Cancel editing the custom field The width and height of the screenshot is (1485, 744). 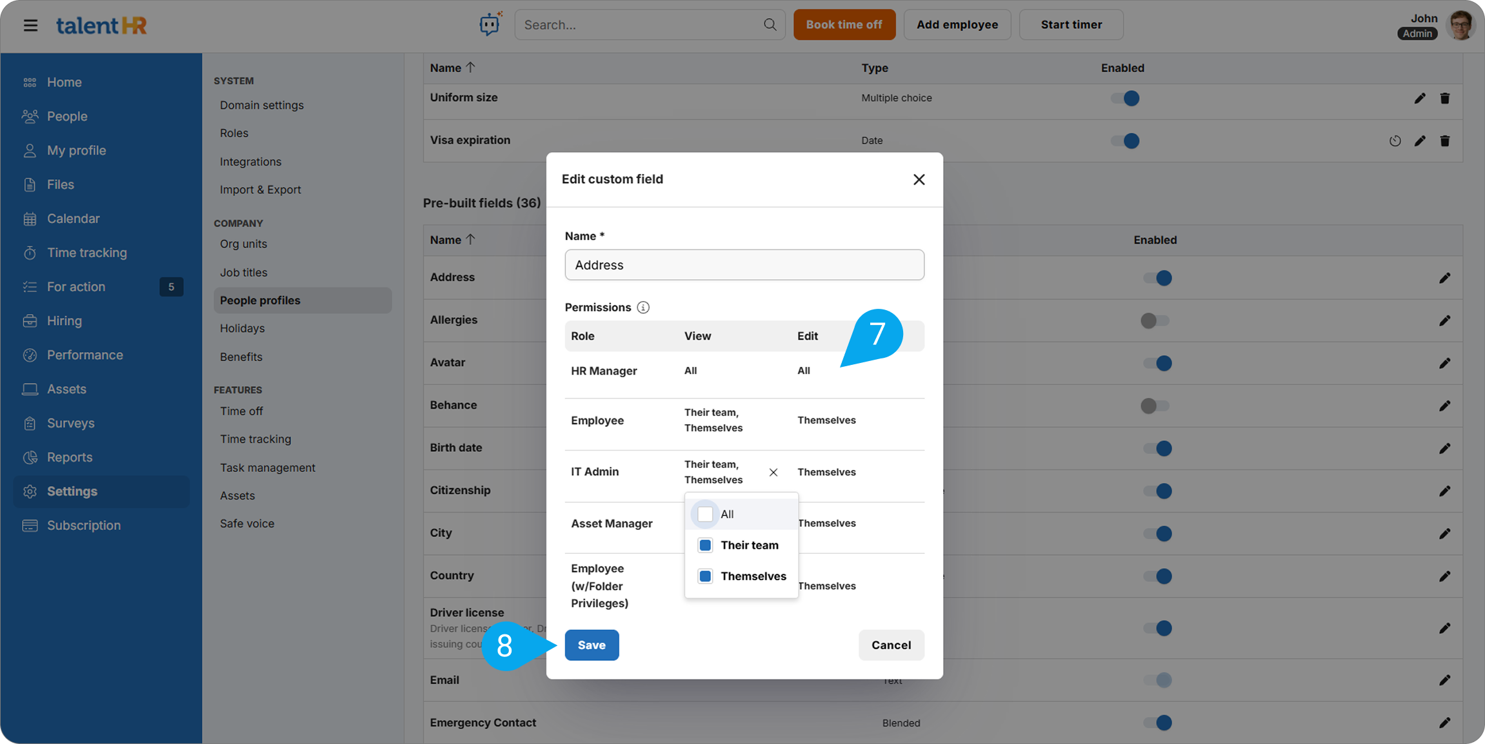coord(890,645)
